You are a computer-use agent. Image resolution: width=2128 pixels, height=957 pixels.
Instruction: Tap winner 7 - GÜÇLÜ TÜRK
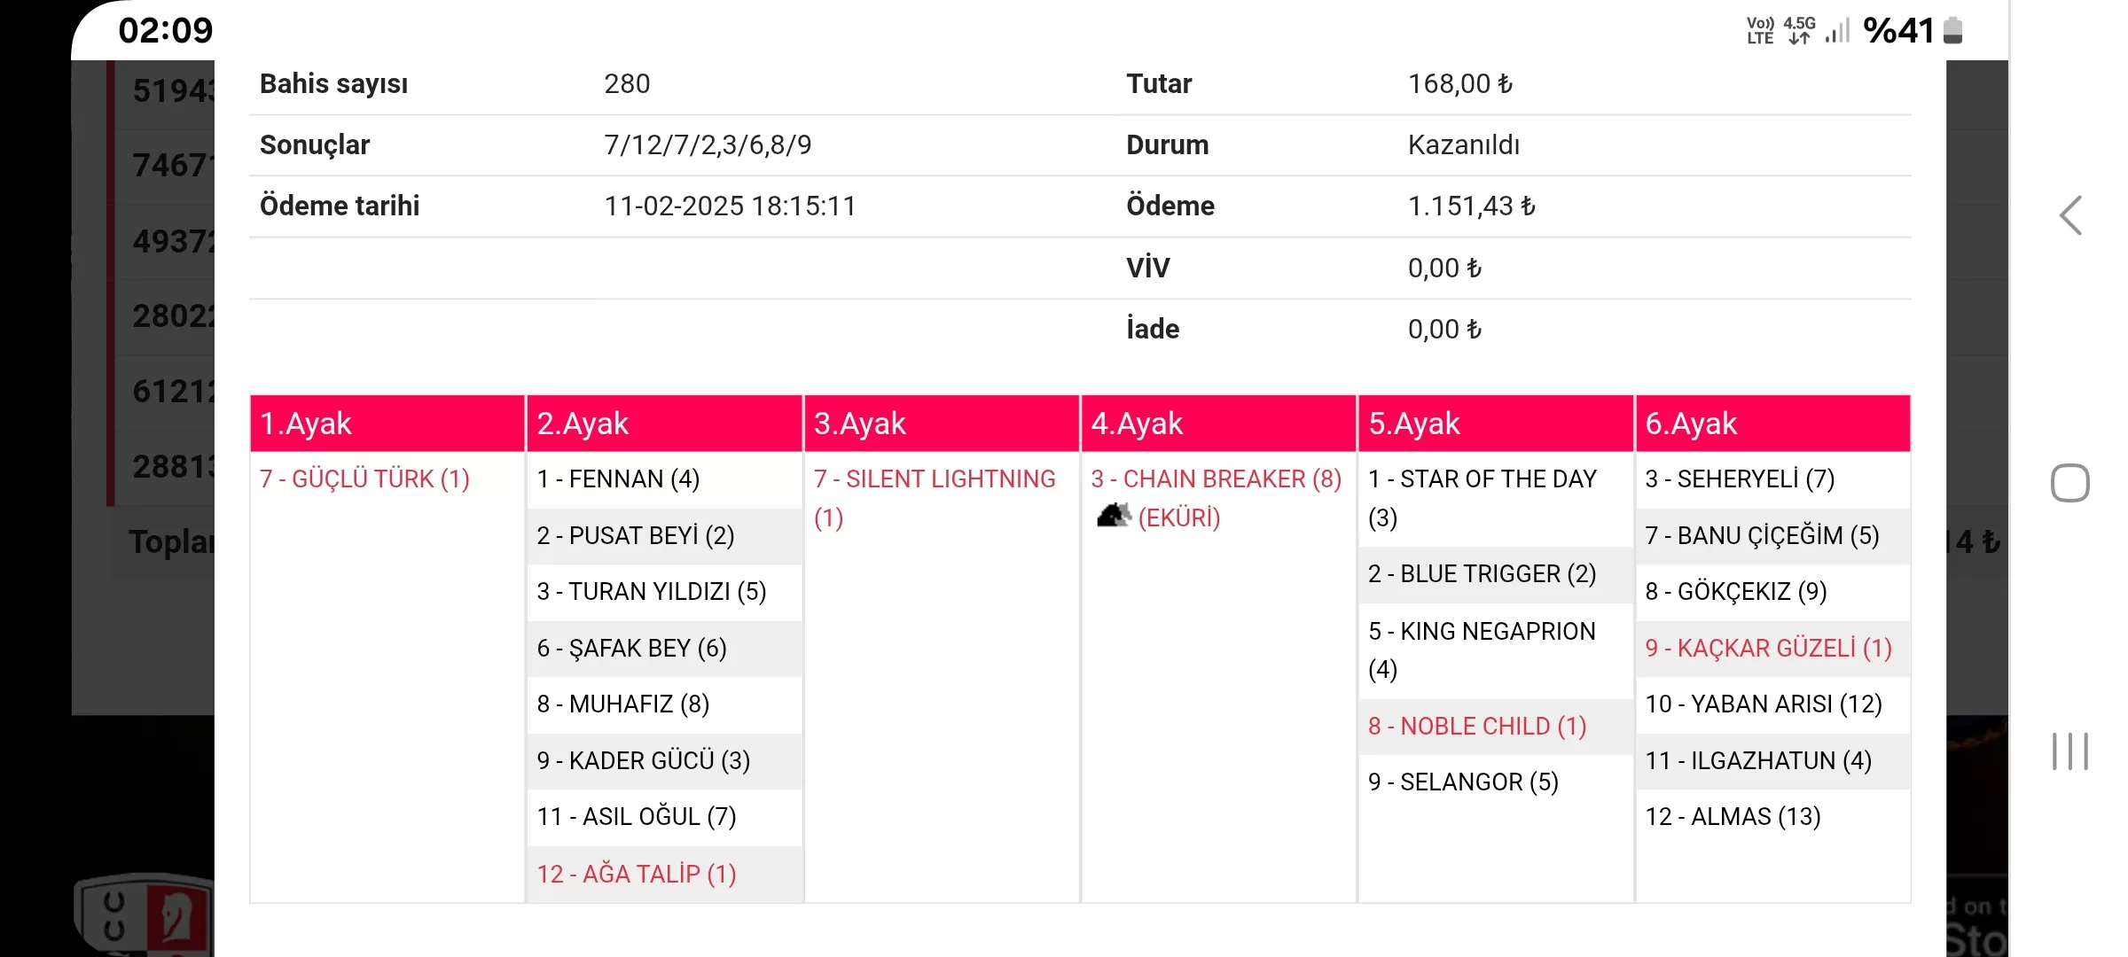pos(364,479)
